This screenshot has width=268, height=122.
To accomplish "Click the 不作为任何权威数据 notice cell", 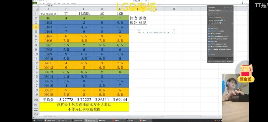I will point(84,109).
